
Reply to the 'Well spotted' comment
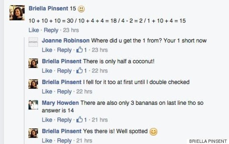coord(64,140)
